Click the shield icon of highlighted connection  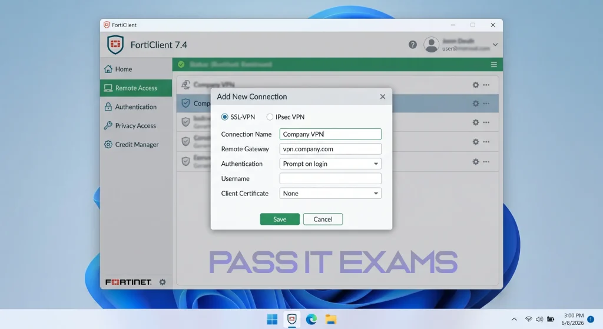(x=185, y=103)
